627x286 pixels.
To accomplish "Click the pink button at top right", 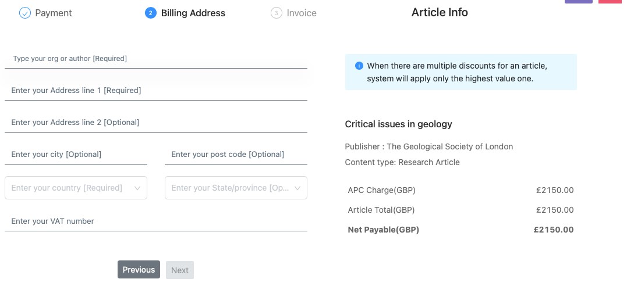I will [x=610, y=2].
